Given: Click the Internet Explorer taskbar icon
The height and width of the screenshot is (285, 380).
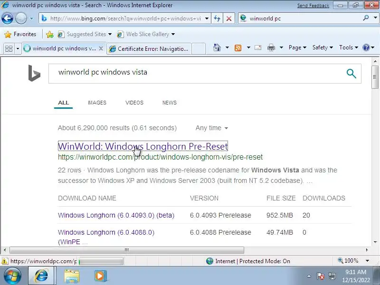Looking at the screenshot, I should tap(41, 276).
